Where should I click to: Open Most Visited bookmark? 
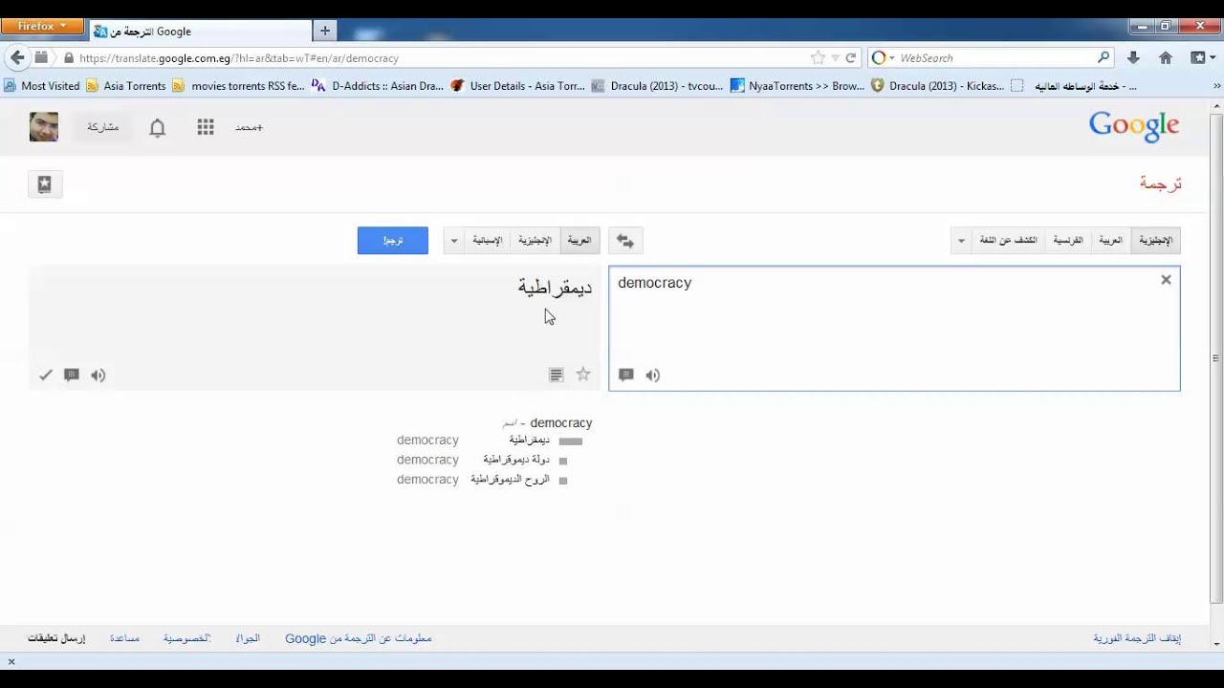tap(42, 86)
